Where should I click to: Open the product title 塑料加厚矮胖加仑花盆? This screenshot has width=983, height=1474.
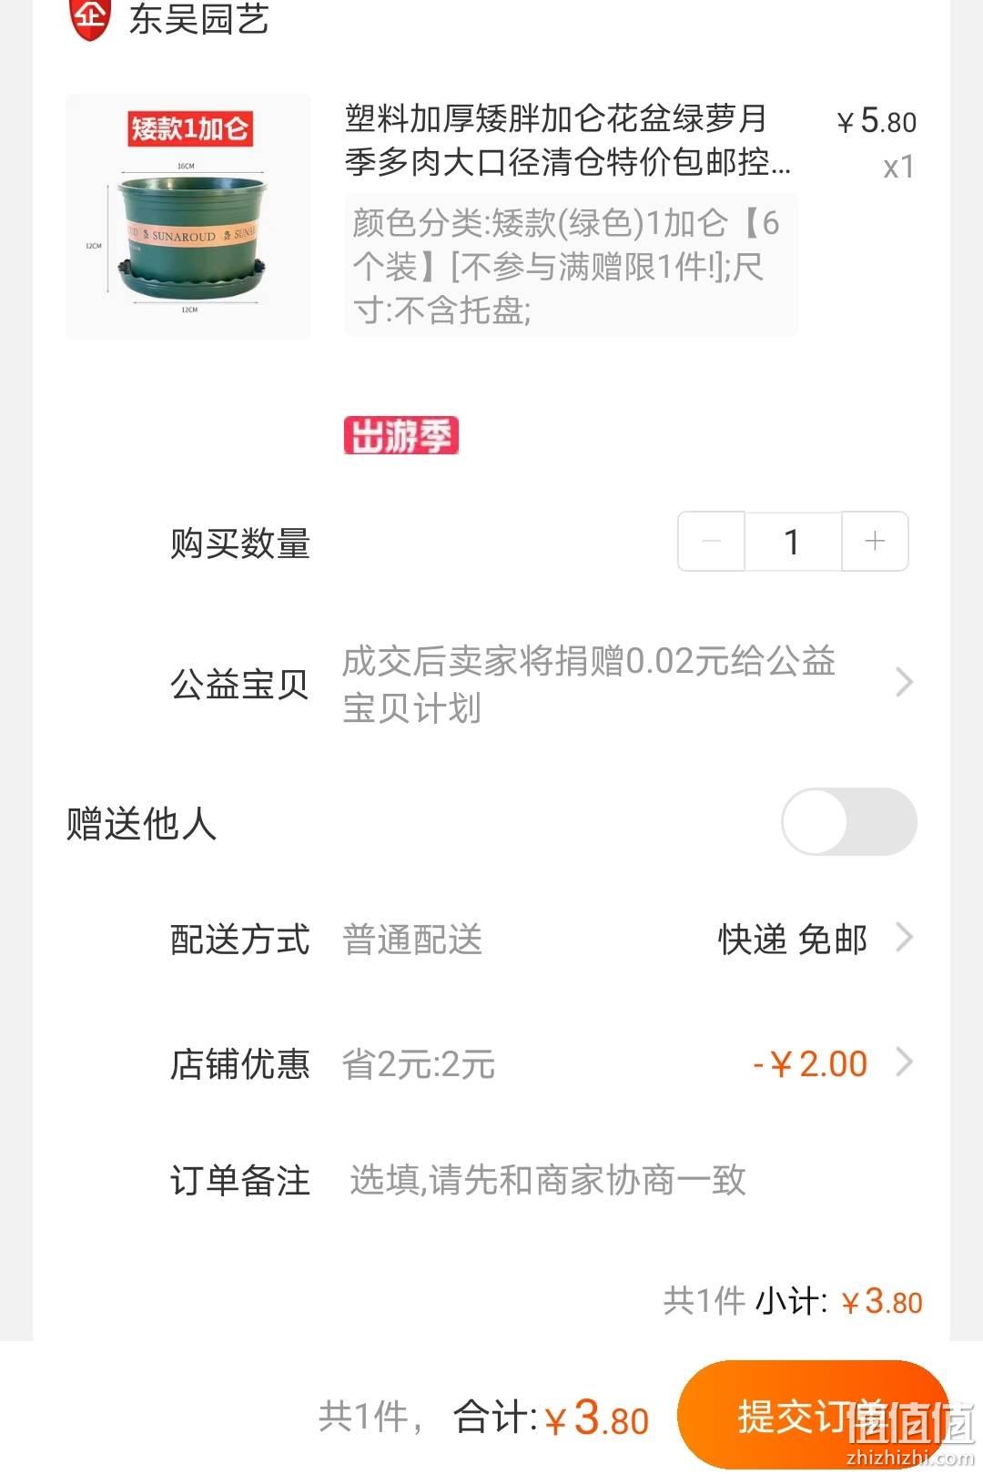click(x=568, y=139)
